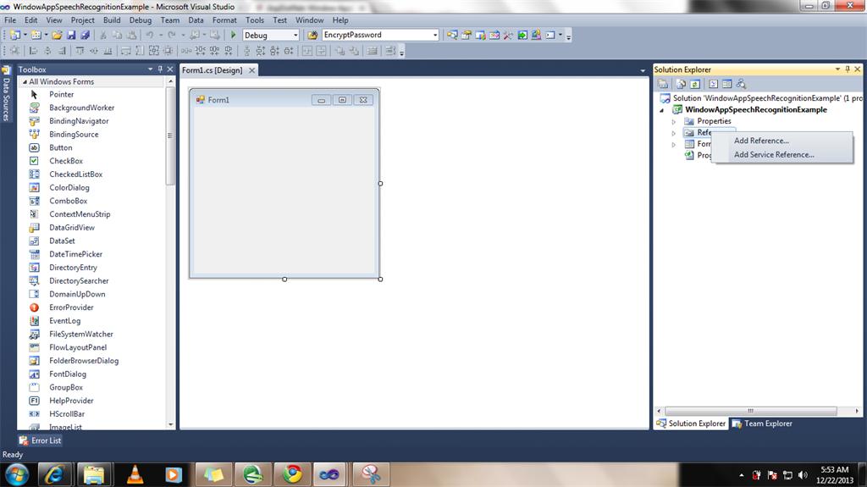867x487 pixels.
Task: Expand the Form1 file node in Solution Explorer
Action: pyautogui.click(x=673, y=145)
